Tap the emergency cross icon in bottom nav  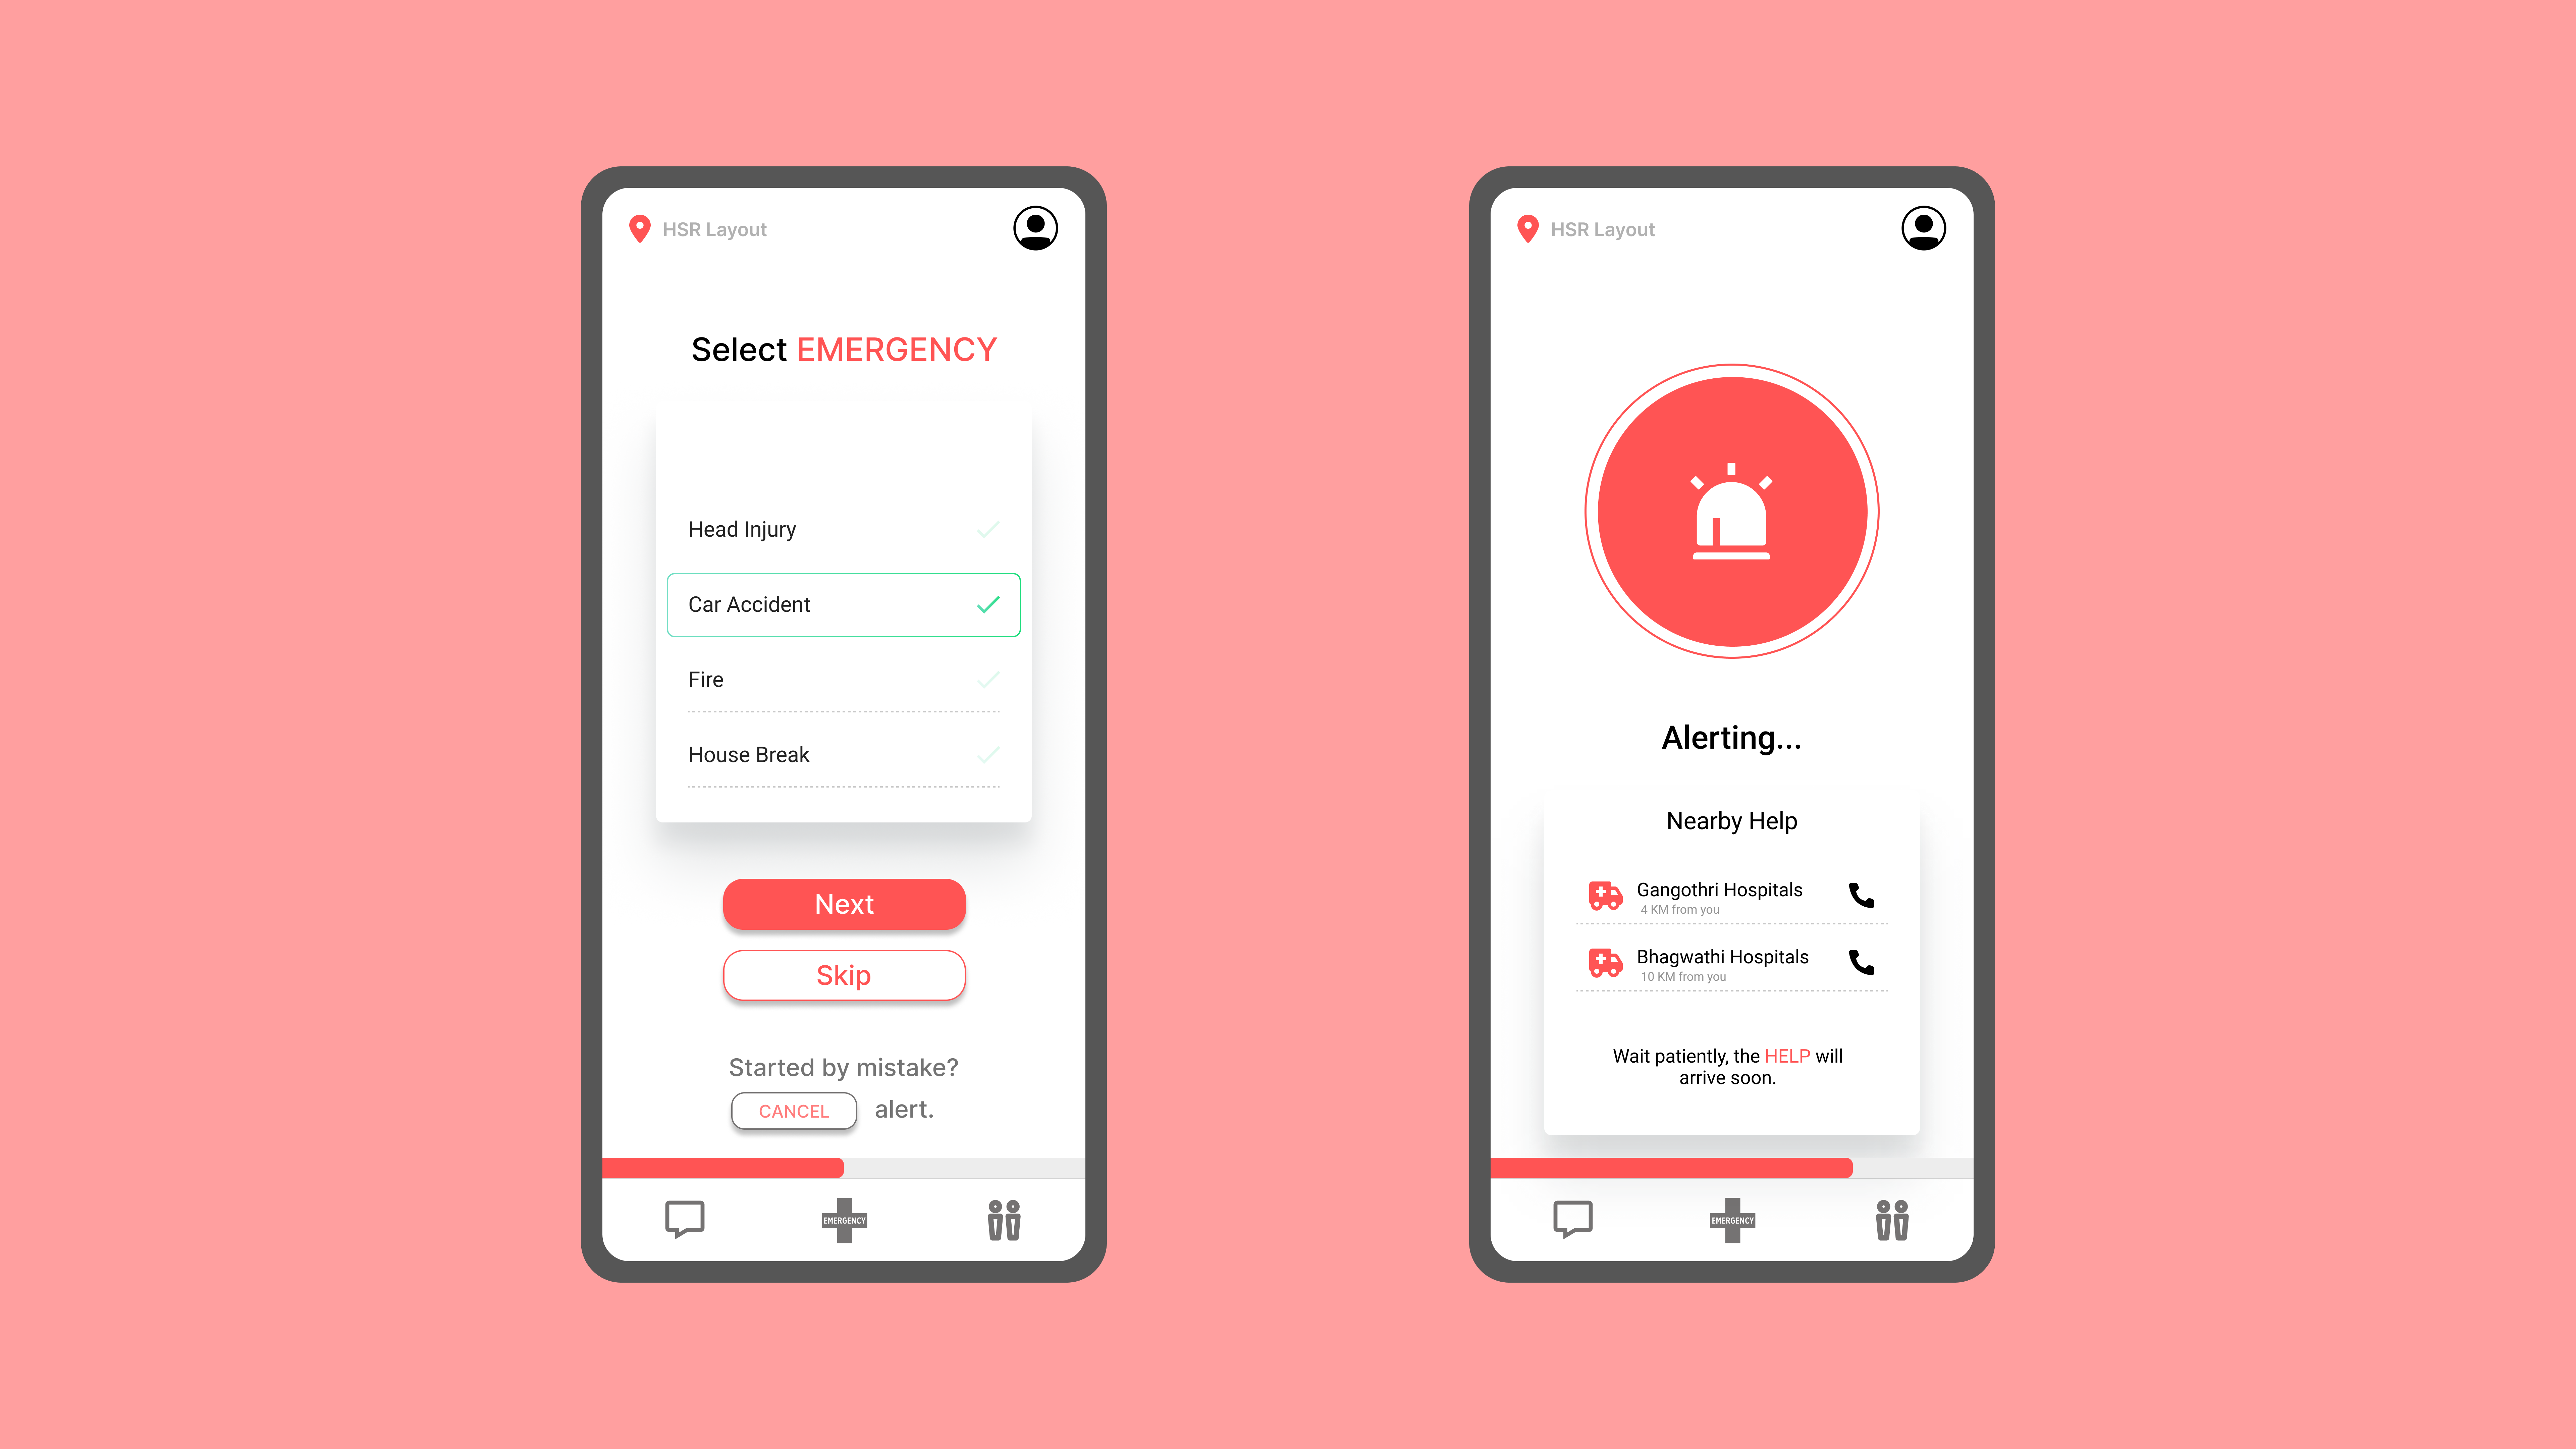[x=844, y=1219]
